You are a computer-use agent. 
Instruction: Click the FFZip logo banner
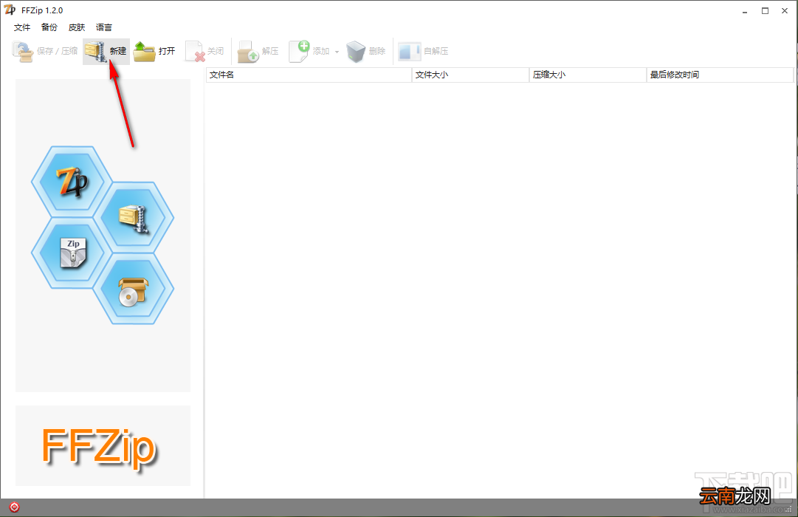[103, 445]
